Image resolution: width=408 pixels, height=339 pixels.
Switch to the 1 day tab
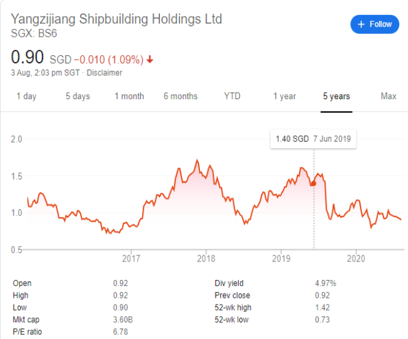[26, 96]
